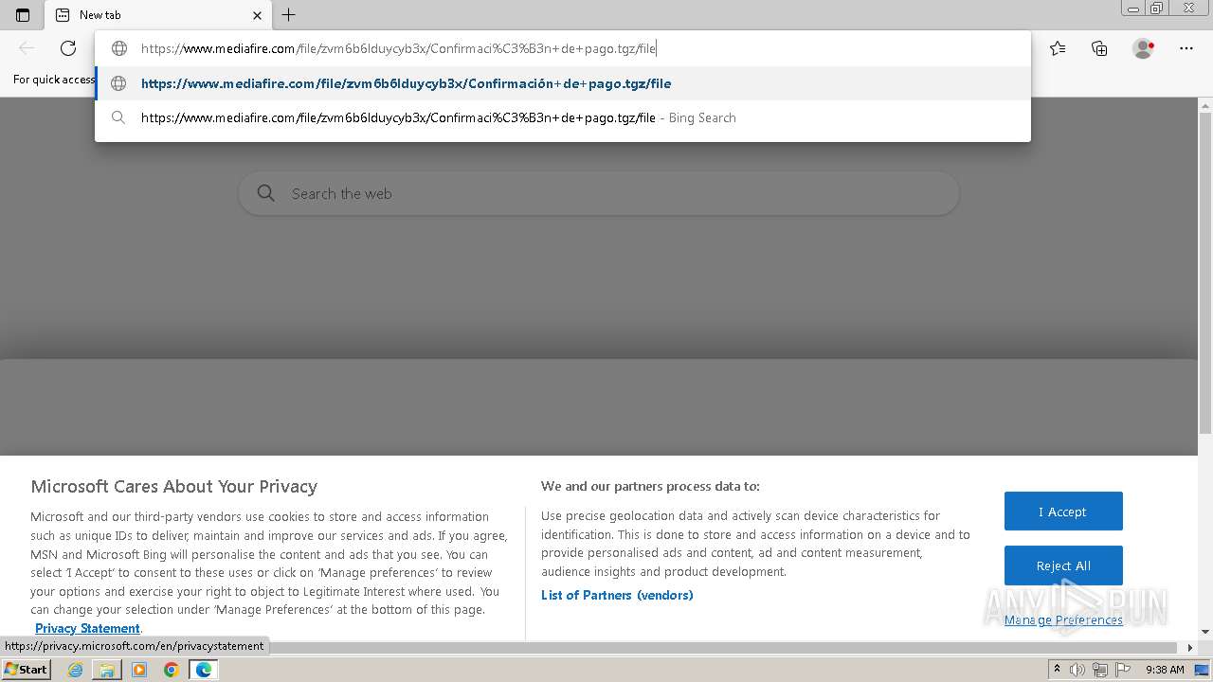The height and width of the screenshot is (682, 1213).
Task: Close the New tab tab
Action: tap(257, 15)
